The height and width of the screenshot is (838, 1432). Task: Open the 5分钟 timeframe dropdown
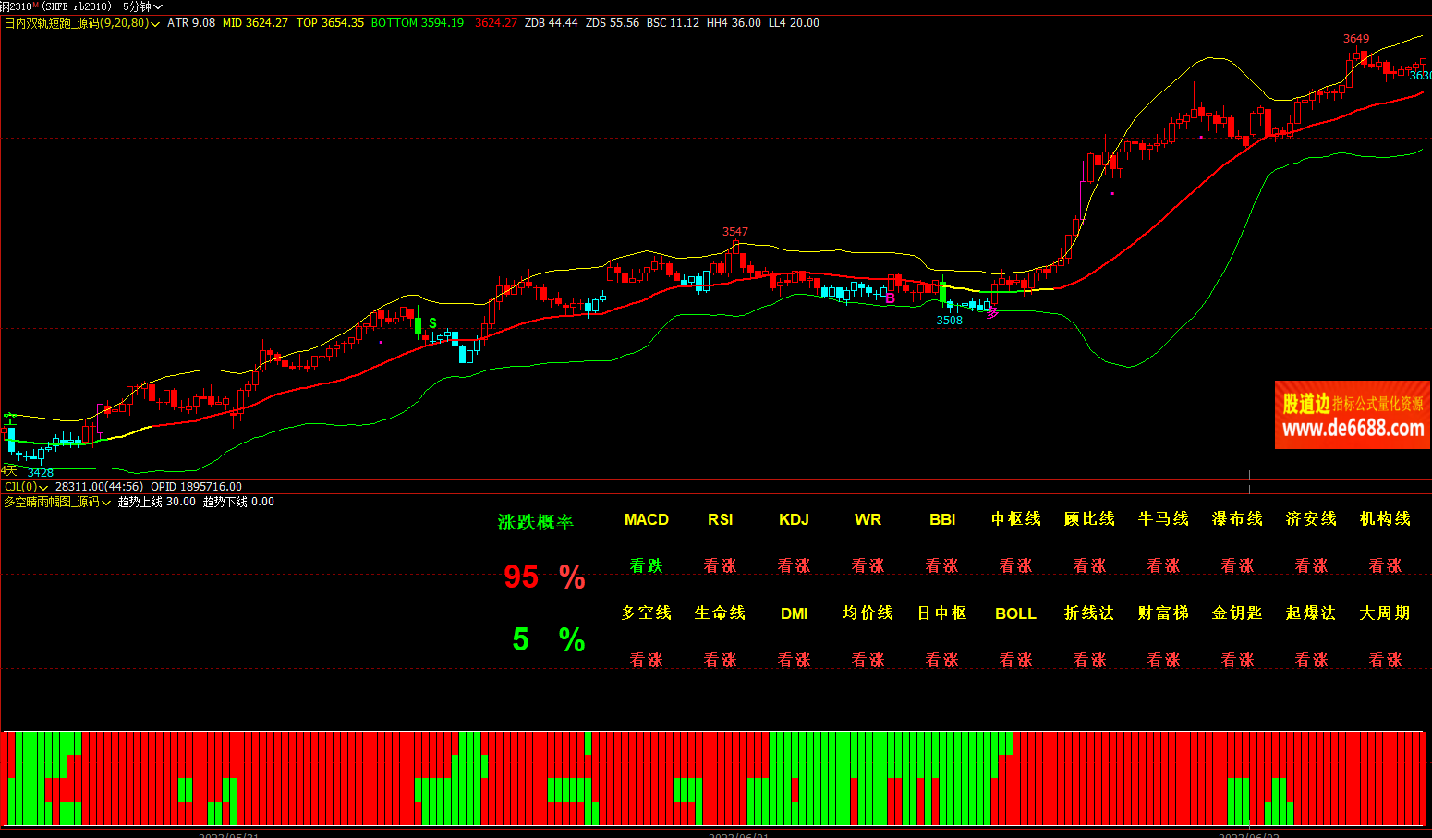pos(142,6)
